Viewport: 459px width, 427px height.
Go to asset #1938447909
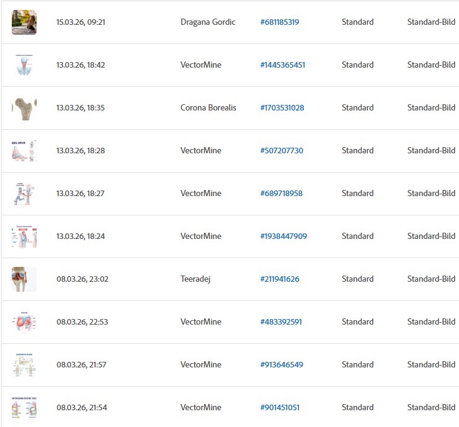coord(283,236)
